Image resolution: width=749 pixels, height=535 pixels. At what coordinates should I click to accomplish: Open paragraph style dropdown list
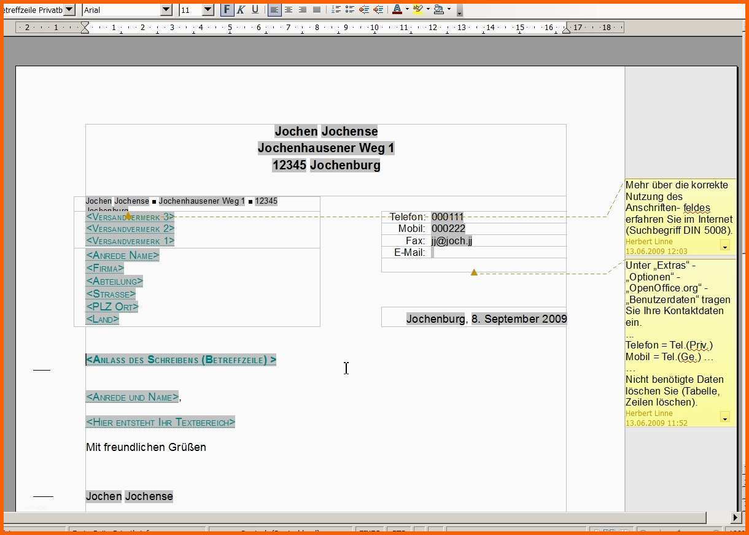point(69,10)
